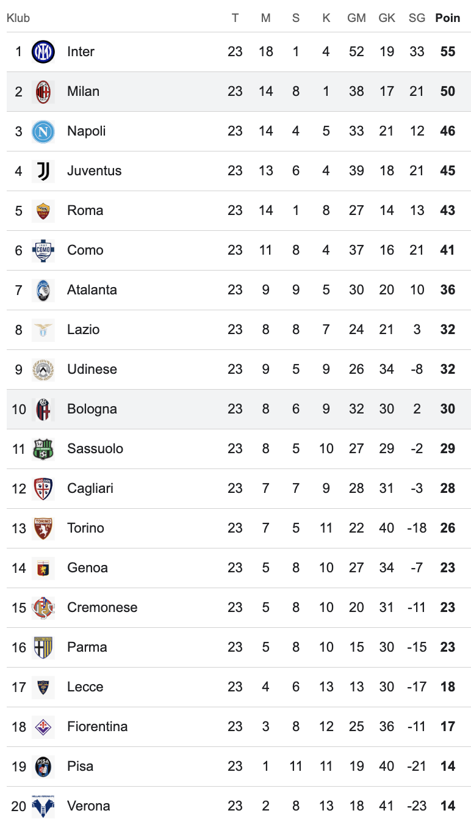471x827 pixels.
Task: Click the Bologna club crest
Action: click(43, 409)
